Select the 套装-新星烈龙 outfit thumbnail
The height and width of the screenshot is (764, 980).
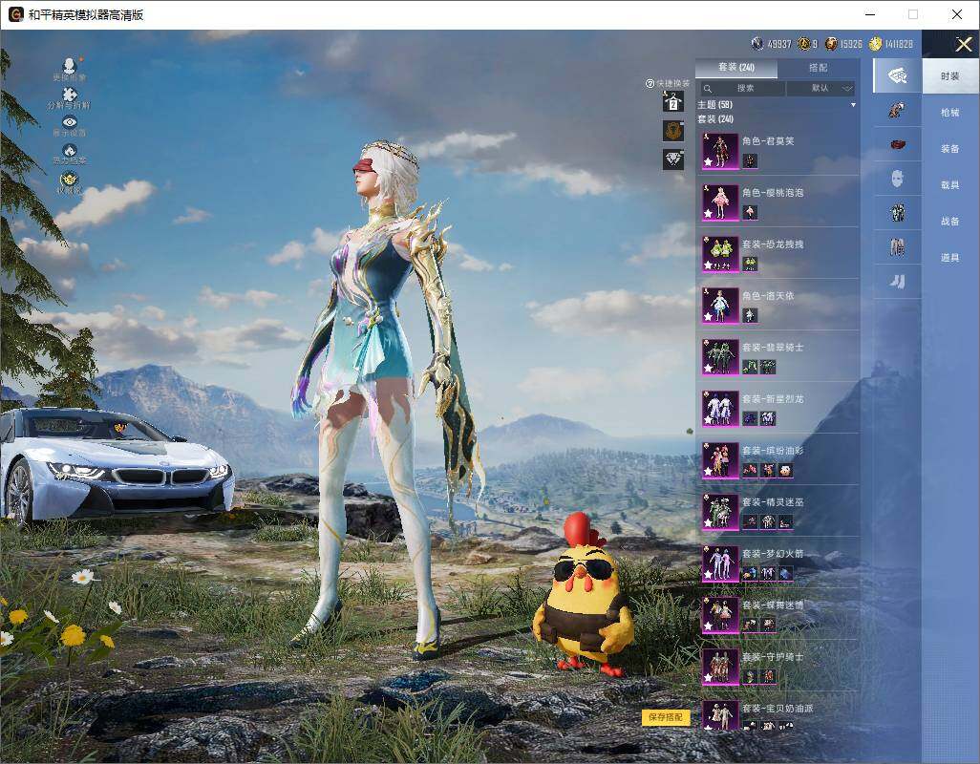pyautogui.click(x=720, y=409)
